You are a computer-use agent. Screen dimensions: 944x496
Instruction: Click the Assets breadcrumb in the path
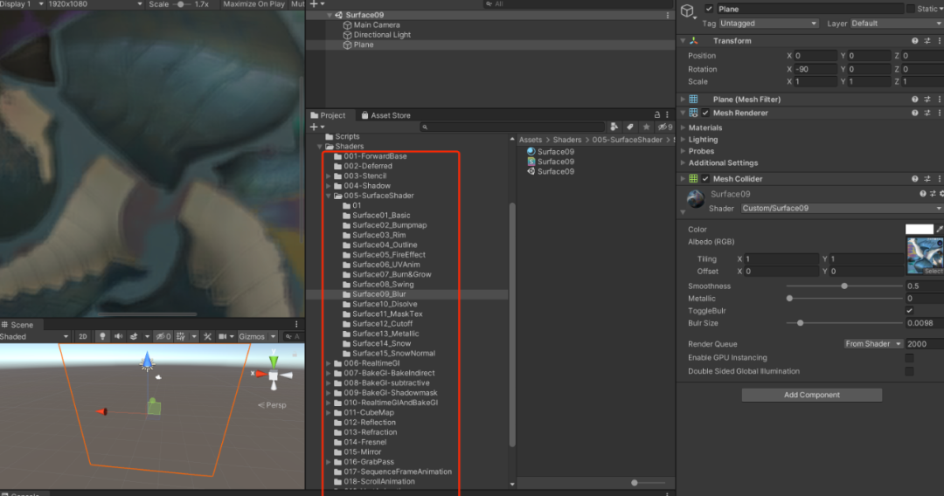point(531,140)
